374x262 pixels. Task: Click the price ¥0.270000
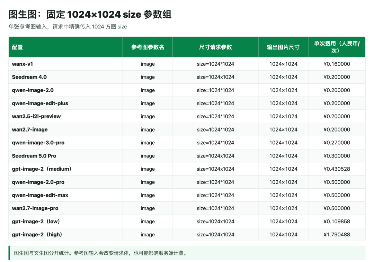tap(337, 143)
